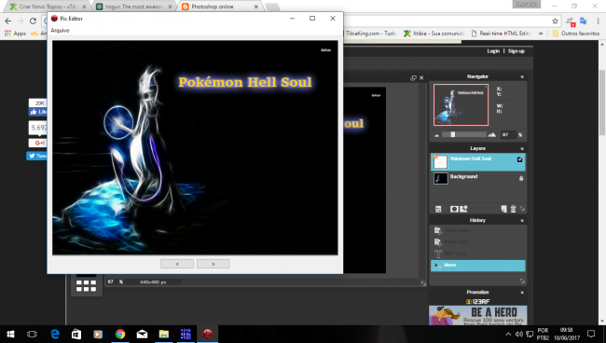This screenshot has height=343, width=606.
Task: Delete layer with trash icon
Action: (x=514, y=209)
